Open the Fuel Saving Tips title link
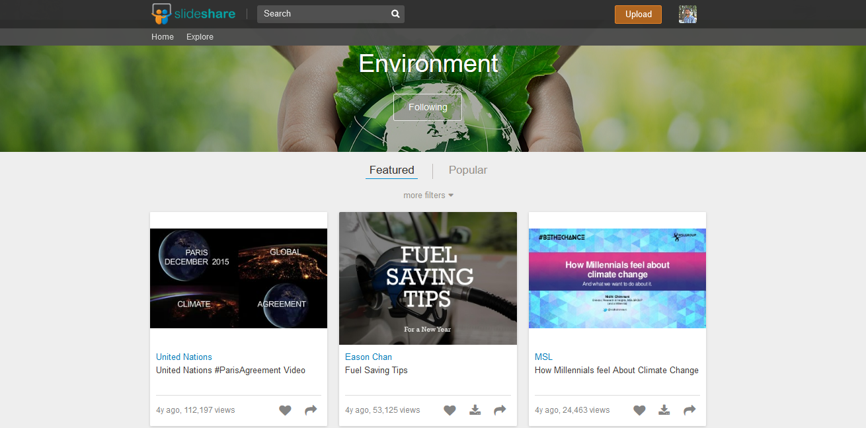This screenshot has width=866, height=428. tap(376, 370)
